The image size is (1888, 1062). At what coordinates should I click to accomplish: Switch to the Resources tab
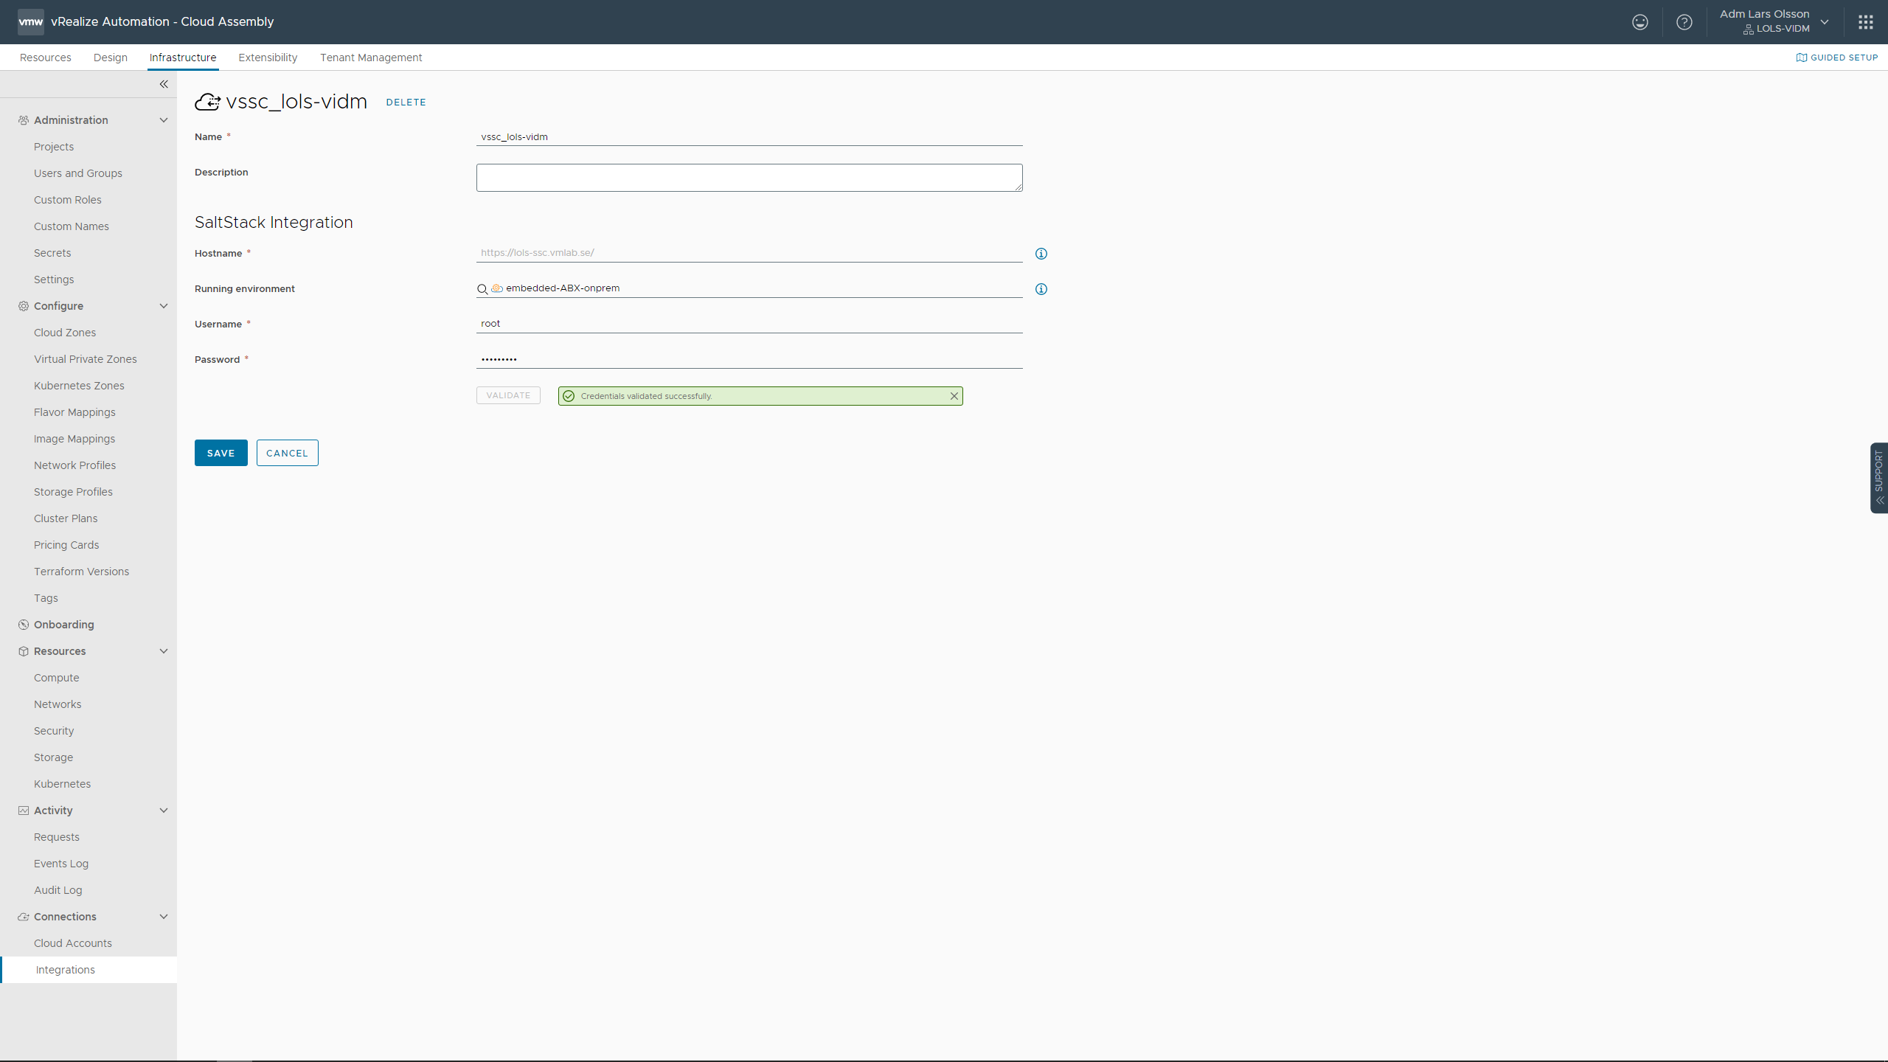pyautogui.click(x=46, y=58)
